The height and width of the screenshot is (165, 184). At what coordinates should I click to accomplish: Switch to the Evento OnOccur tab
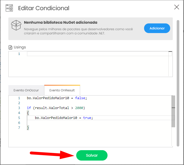tap(26, 90)
